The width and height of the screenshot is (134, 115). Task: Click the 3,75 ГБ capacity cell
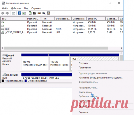tap(91, 32)
